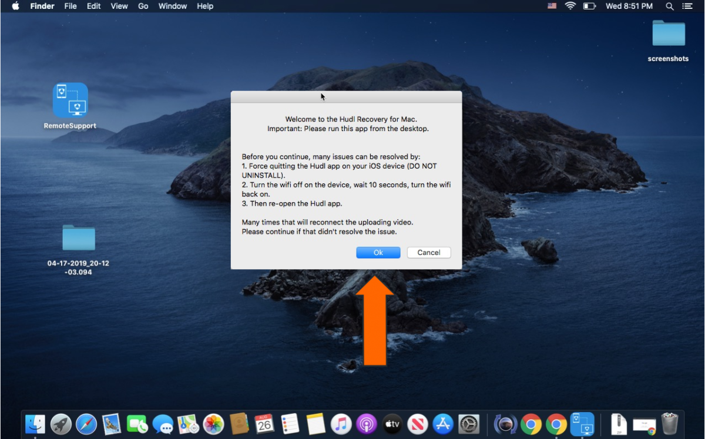The image size is (705, 439).
Task: Open the Trash in the dock
Action: click(x=670, y=424)
